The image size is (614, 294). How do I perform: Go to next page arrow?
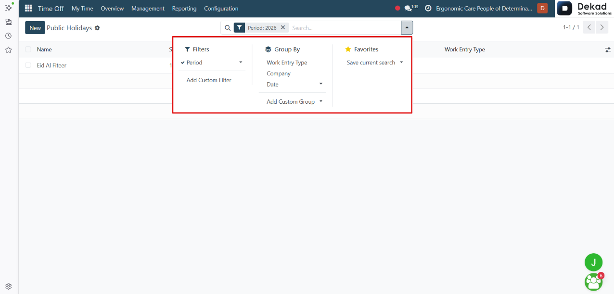[x=601, y=27]
